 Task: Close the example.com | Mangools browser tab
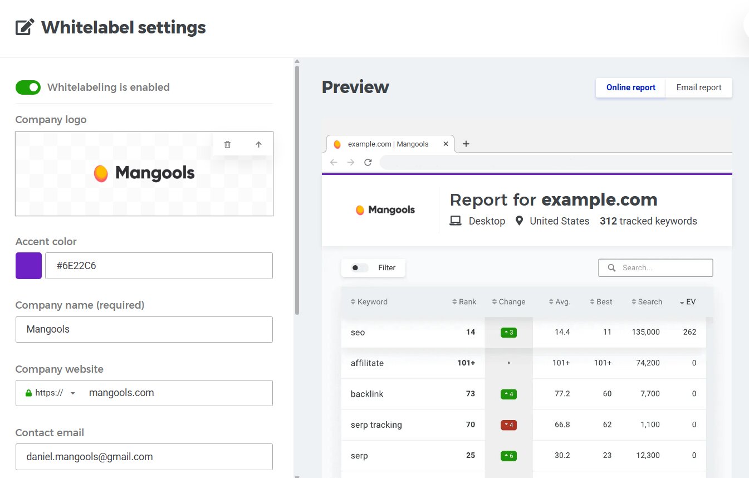tap(446, 144)
